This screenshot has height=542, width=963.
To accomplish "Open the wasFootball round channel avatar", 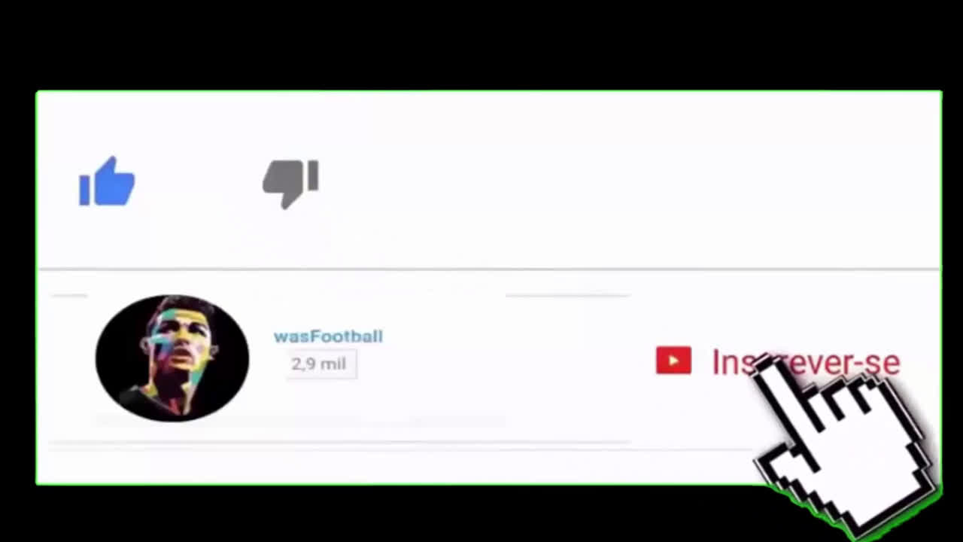I will (x=172, y=358).
